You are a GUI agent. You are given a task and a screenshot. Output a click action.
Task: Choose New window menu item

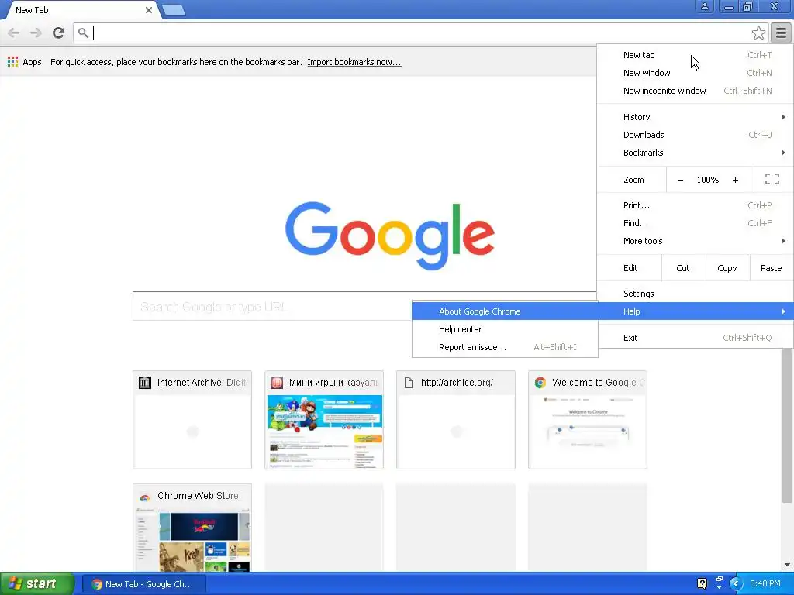(x=696, y=73)
